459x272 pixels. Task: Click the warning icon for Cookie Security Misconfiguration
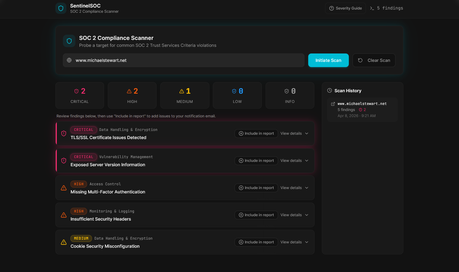(64, 242)
